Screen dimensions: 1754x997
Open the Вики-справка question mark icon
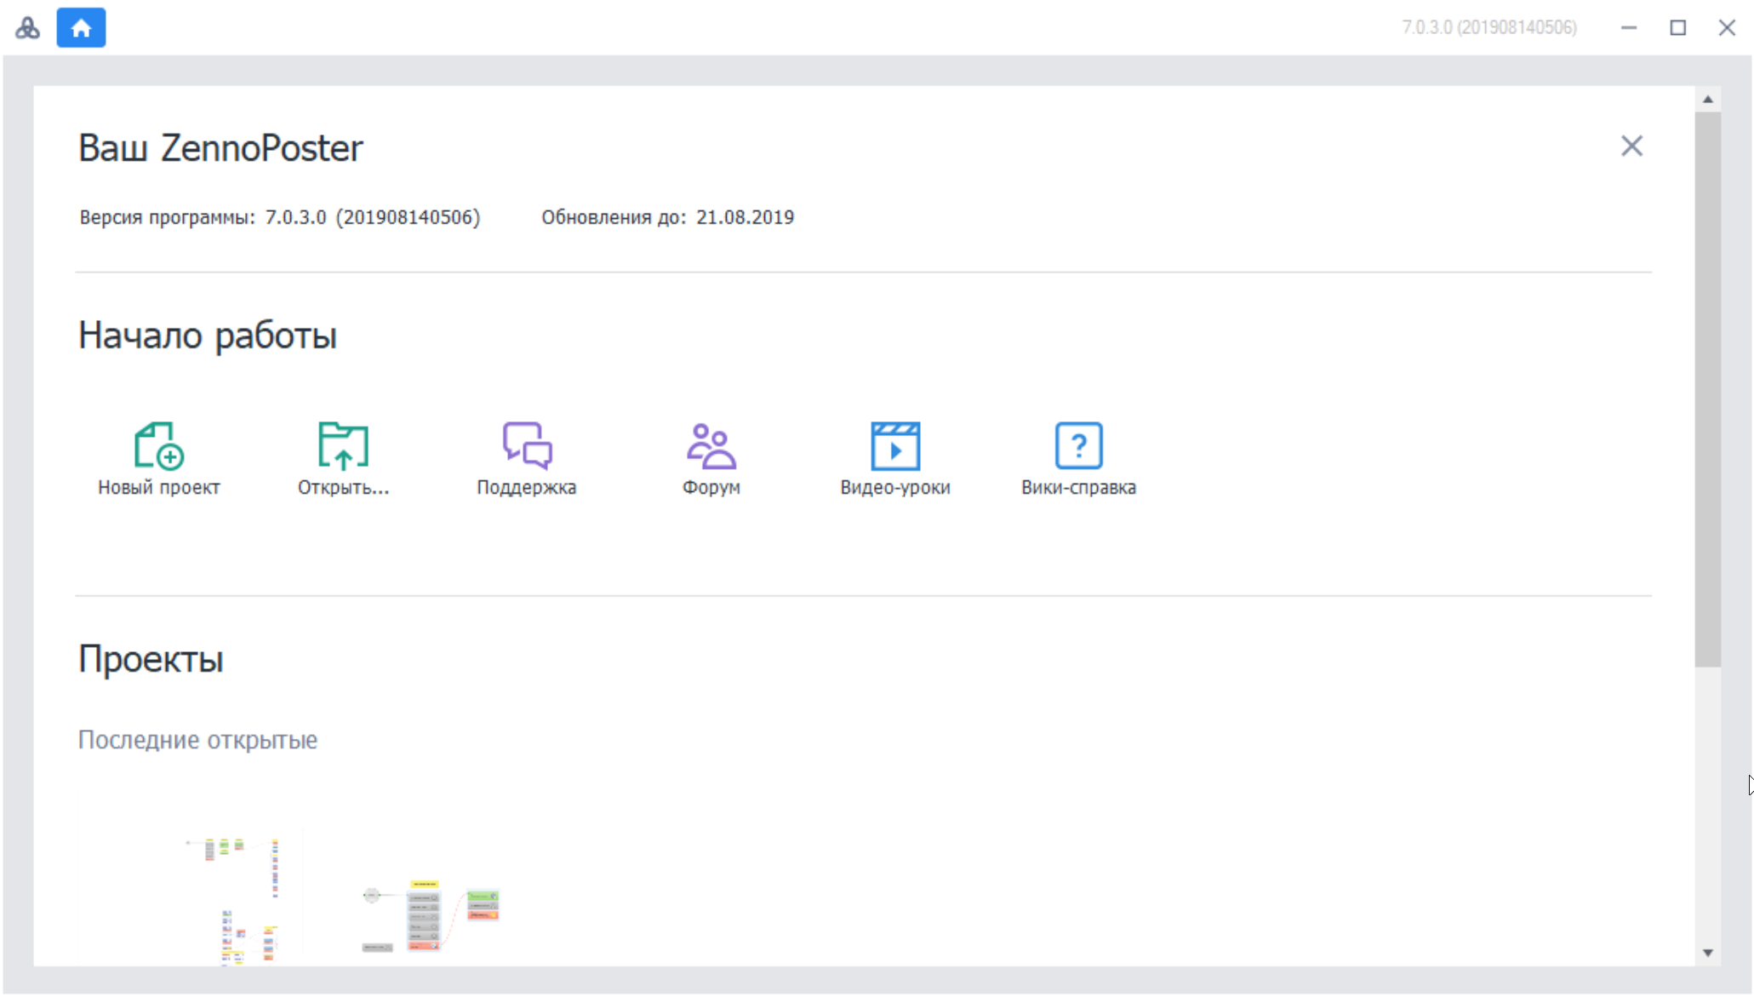(x=1078, y=445)
